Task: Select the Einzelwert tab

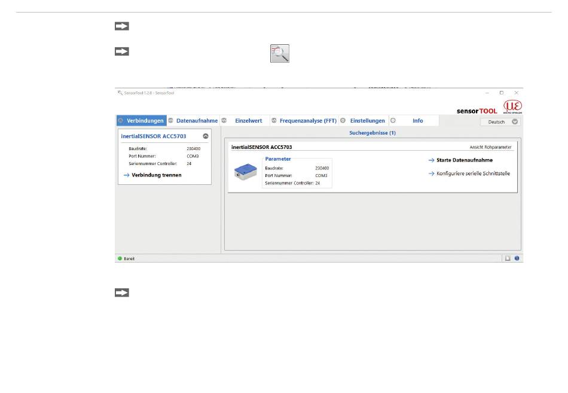Action: tap(245, 121)
